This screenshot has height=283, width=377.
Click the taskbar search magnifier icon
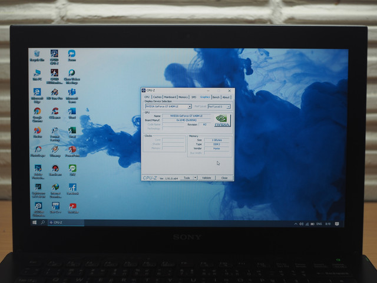click(x=43, y=223)
